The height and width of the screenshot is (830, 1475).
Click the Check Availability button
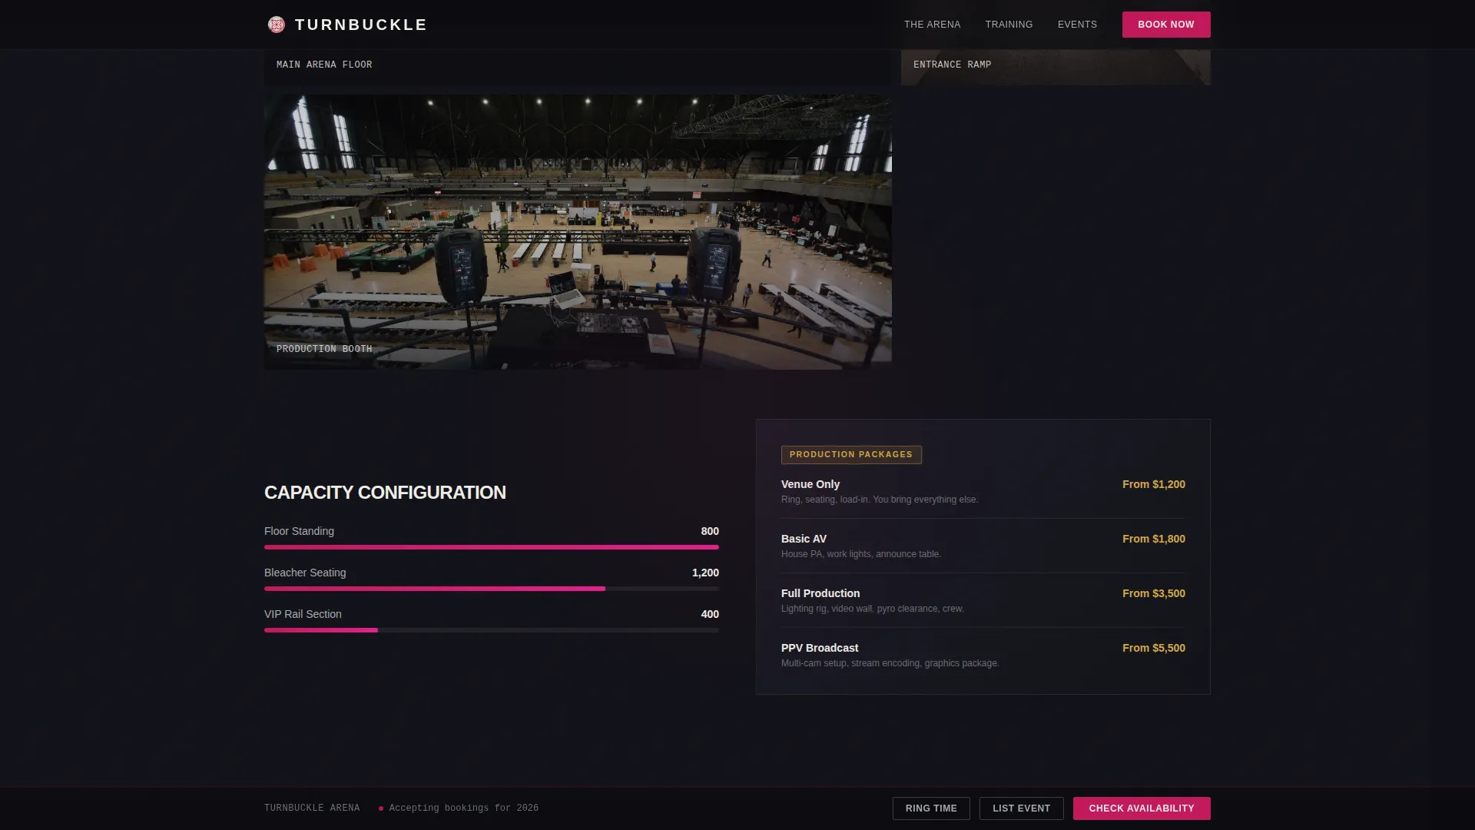(x=1141, y=808)
